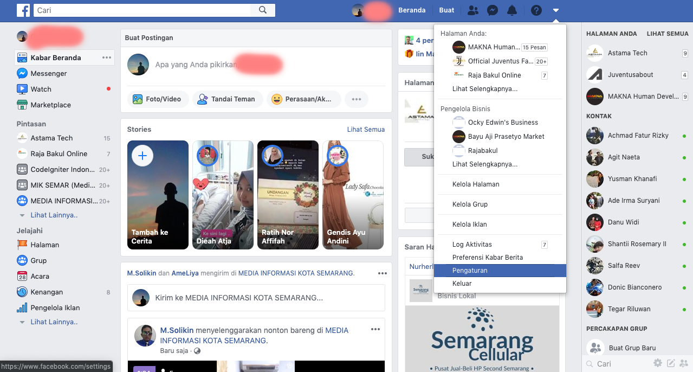Image resolution: width=693 pixels, height=372 pixels.
Task: Select Kelola Grup menu entry
Action: (500, 204)
